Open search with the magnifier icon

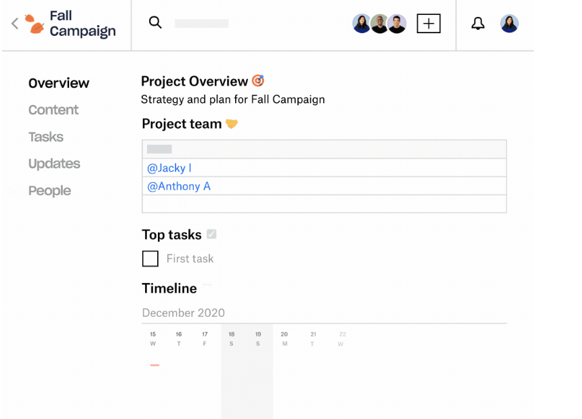point(155,22)
